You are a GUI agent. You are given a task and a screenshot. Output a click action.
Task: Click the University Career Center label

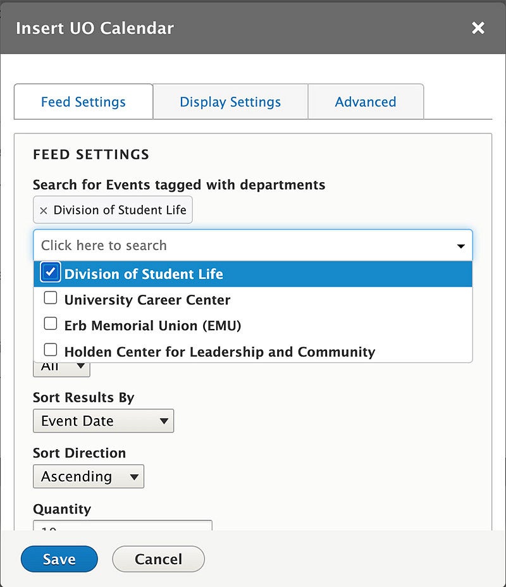point(147,300)
